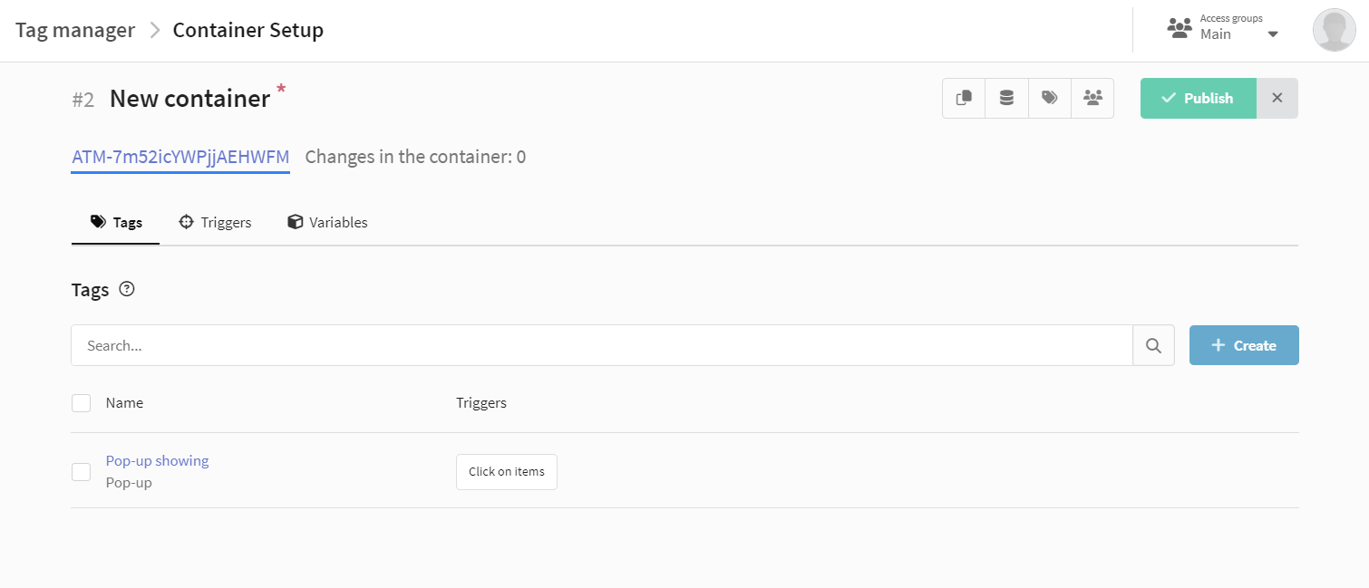Screen dimensions: 1369x588
Task: Switch to the Variables tab
Action: [327, 222]
